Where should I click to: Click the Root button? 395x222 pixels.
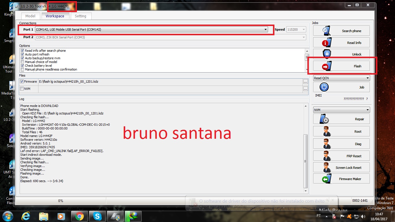coord(341,131)
